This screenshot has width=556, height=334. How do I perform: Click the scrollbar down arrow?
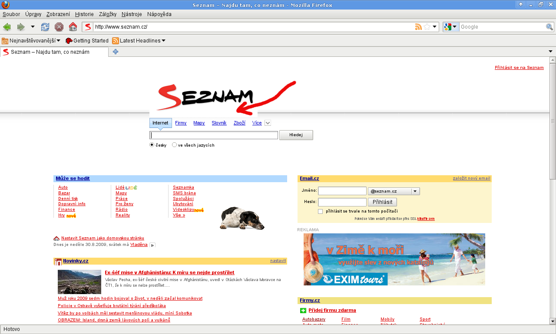click(553, 321)
